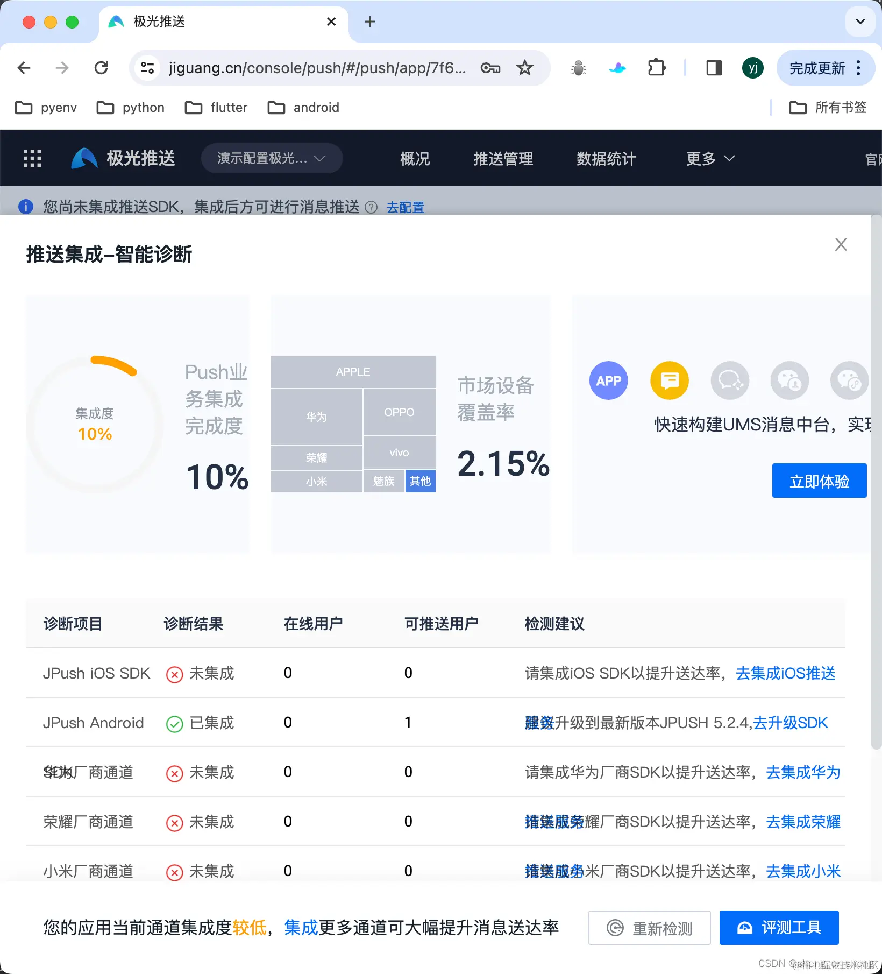Viewport: 882px width, 974px height.
Task: Click the info icon on the SDK warning banner
Action: click(x=25, y=207)
